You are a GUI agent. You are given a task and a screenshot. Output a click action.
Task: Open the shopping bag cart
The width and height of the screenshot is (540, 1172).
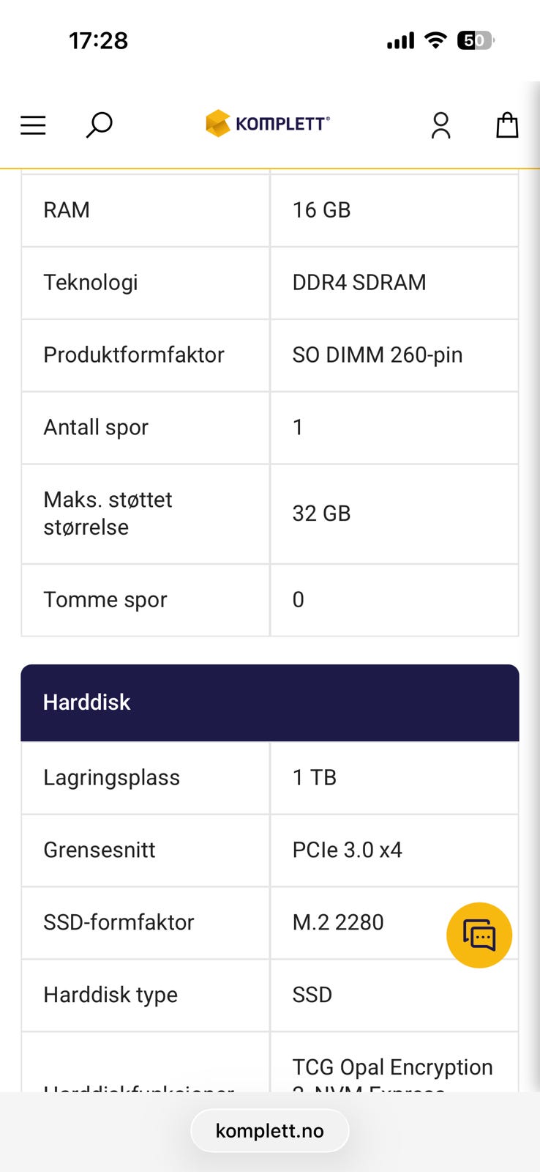click(x=507, y=125)
